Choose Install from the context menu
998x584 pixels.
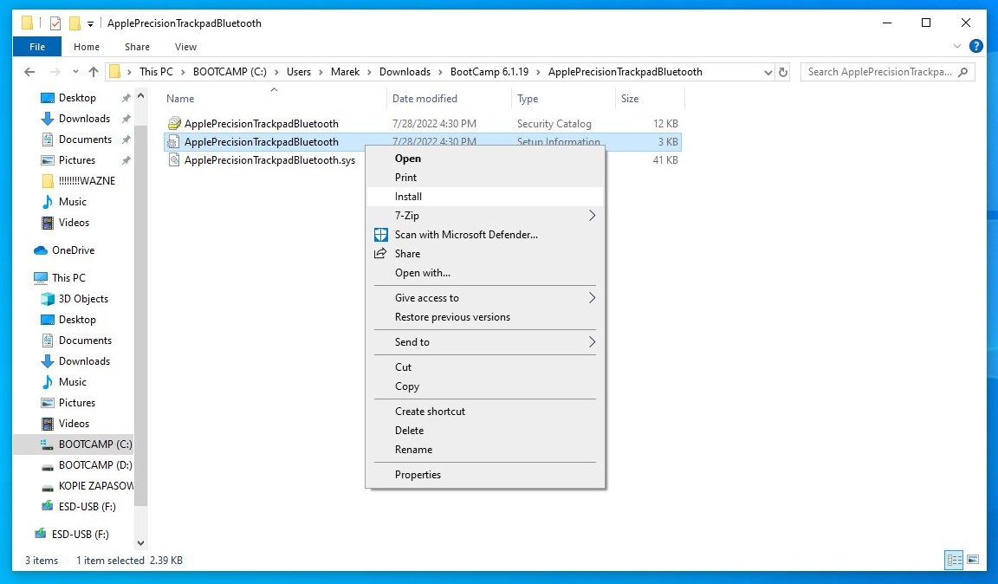(485, 196)
